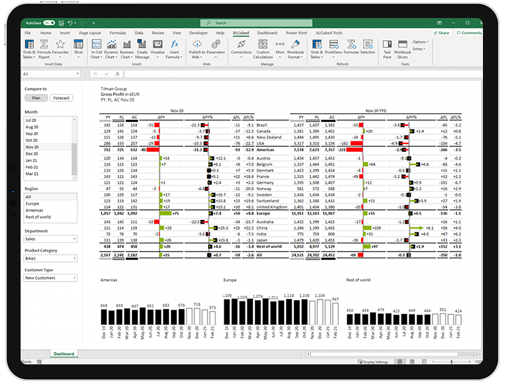Switch to the Formulas tab
Viewport: 506px width, 388px height.
pyautogui.click(x=118, y=33)
